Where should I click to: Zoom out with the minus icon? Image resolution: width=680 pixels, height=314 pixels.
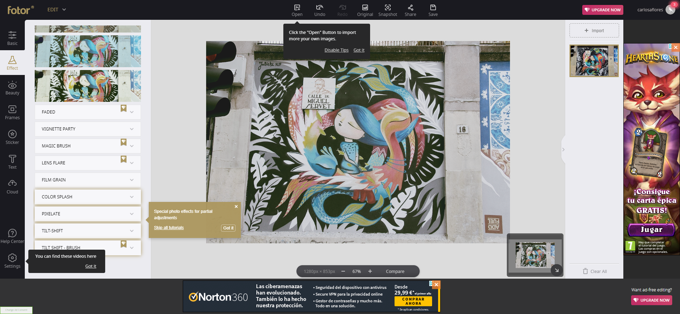coord(343,271)
